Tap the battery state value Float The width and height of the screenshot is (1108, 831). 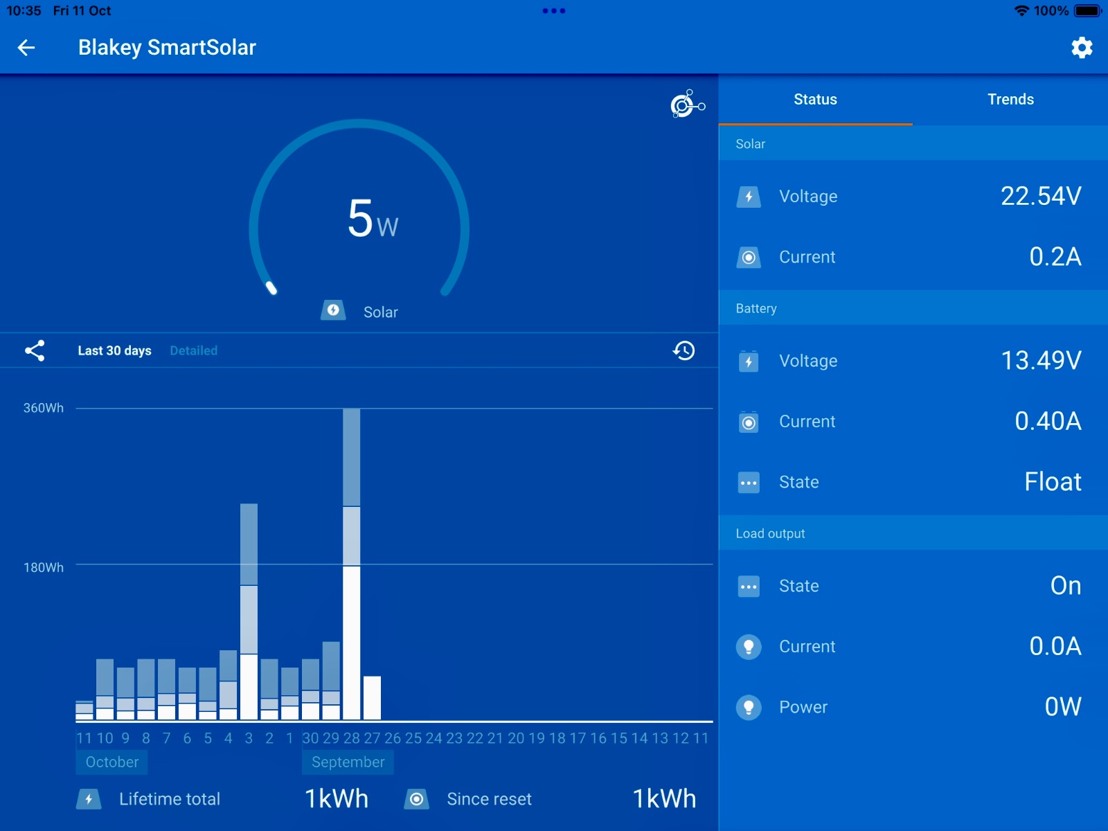[1053, 481]
